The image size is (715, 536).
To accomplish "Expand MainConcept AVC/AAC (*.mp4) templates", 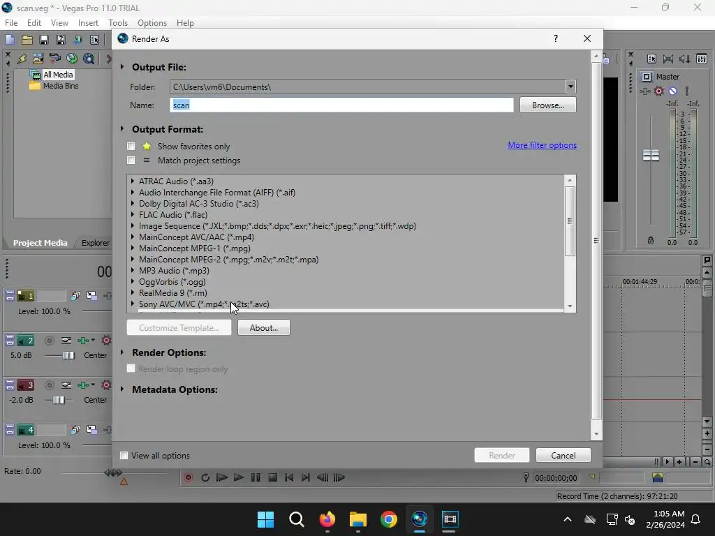I will pos(133,237).
